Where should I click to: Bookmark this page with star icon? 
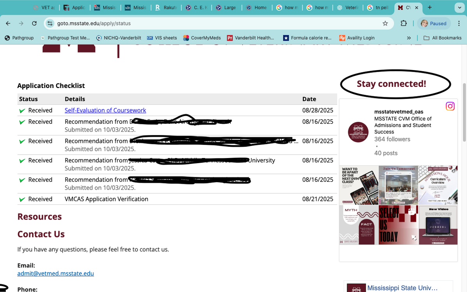pos(385,23)
